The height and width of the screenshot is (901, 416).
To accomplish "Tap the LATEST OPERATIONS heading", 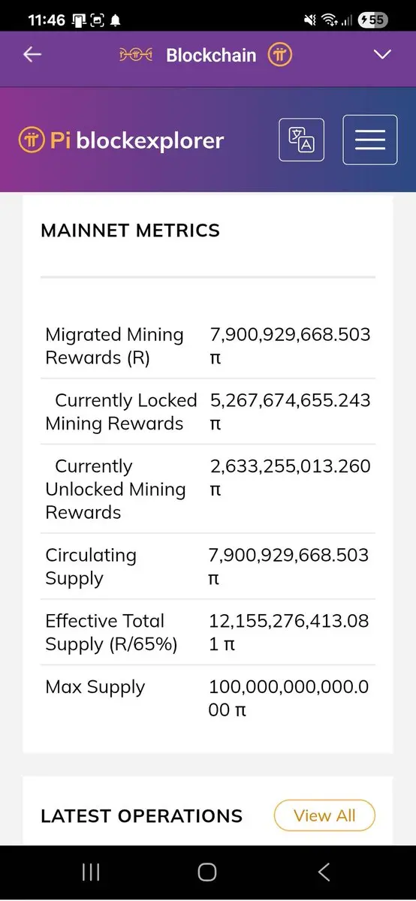I will [142, 816].
